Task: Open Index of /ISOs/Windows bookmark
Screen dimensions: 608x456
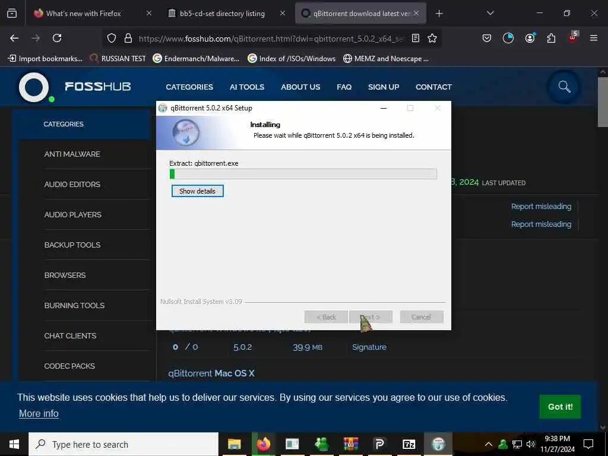Action: pyautogui.click(x=292, y=59)
